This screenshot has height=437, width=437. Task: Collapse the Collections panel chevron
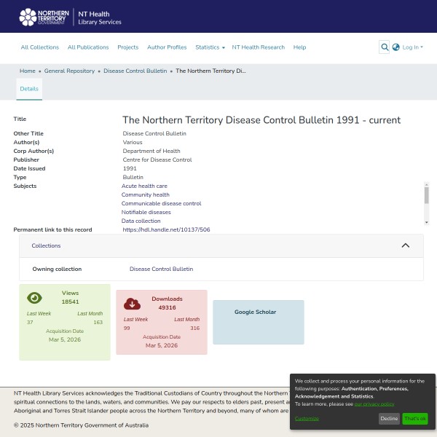406,245
